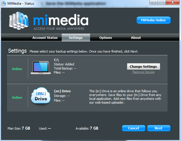181x141 pixels.
Task: Cancel the settings setup
Action: pos(134,128)
